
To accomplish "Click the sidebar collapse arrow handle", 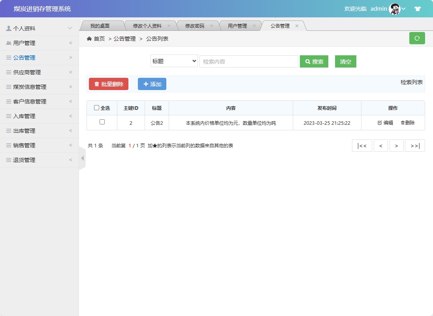I will click(82, 158).
